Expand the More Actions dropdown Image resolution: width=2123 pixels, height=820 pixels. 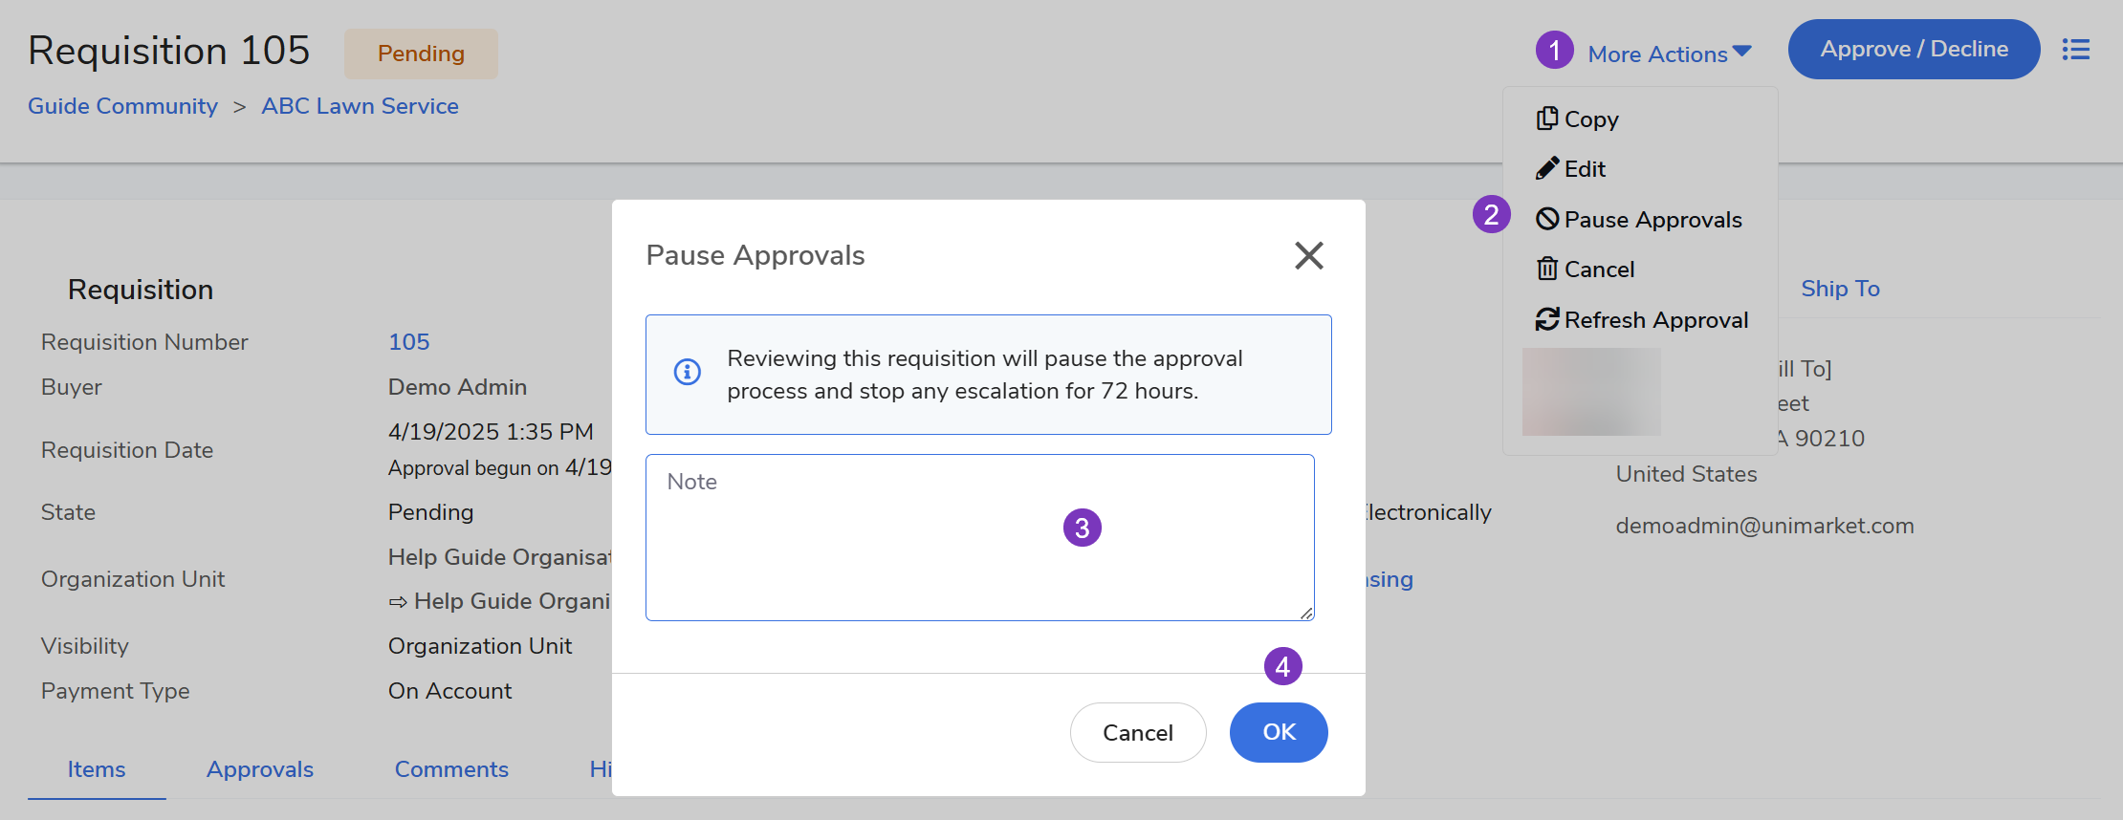[x=1669, y=54]
